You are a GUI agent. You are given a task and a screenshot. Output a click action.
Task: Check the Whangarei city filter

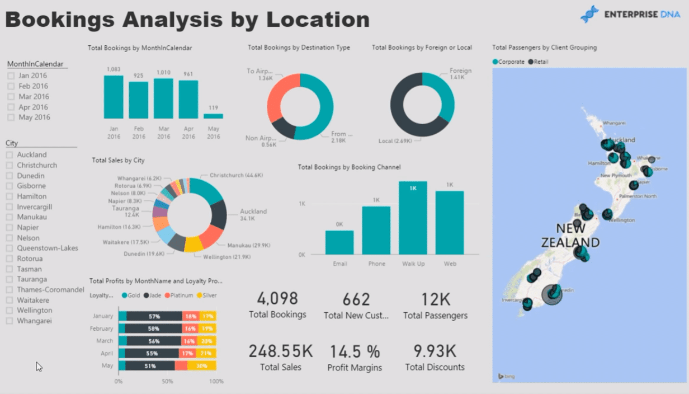pos(10,321)
